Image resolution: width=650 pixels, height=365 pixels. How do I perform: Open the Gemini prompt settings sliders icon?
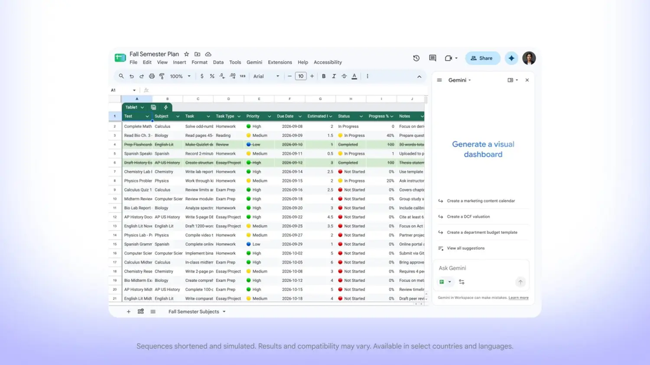click(461, 282)
